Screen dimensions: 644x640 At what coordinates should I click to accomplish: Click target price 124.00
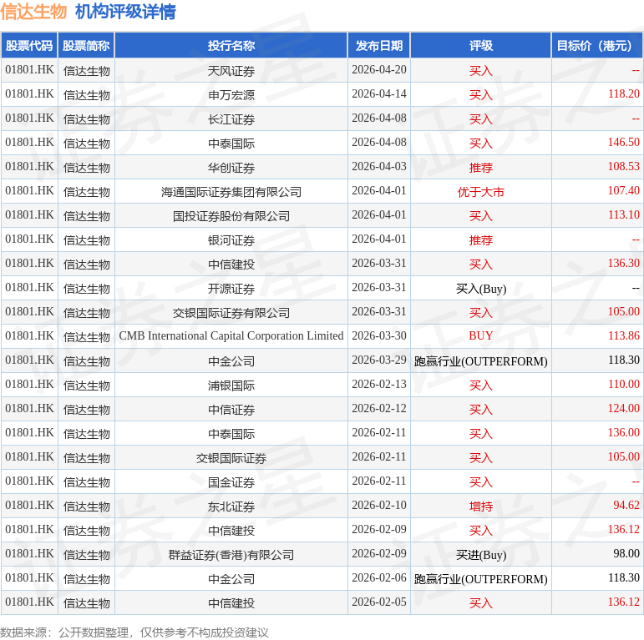[x=623, y=409]
